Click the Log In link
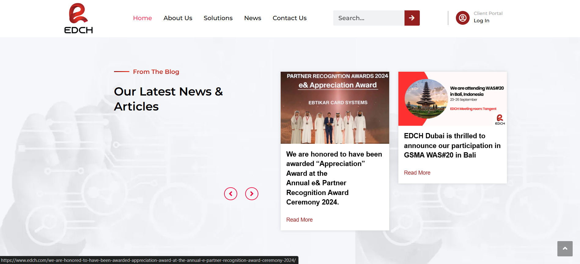This screenshot has height=264, width=580. (482, 21)
